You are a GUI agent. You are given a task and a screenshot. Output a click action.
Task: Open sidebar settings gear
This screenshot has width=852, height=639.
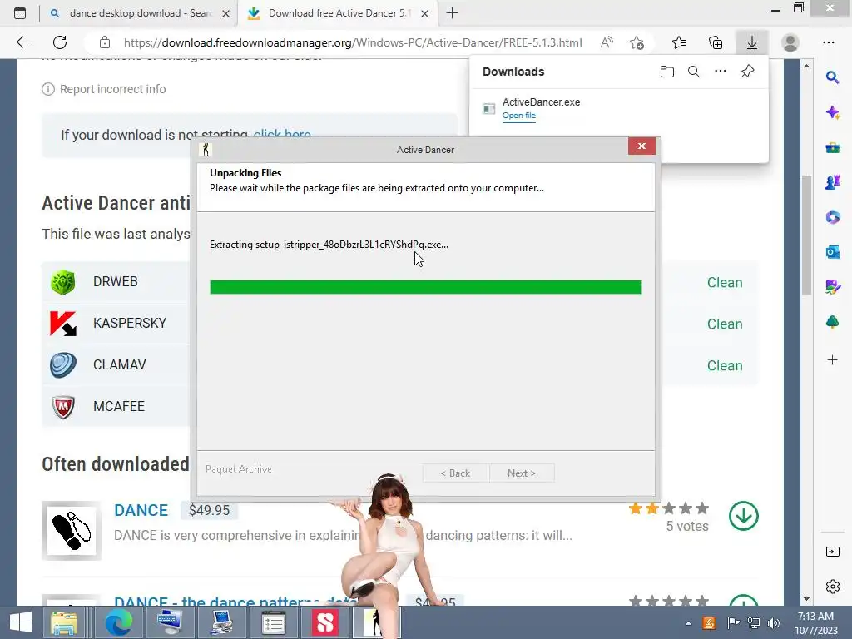pyautogui.click(x=832, y=587)
